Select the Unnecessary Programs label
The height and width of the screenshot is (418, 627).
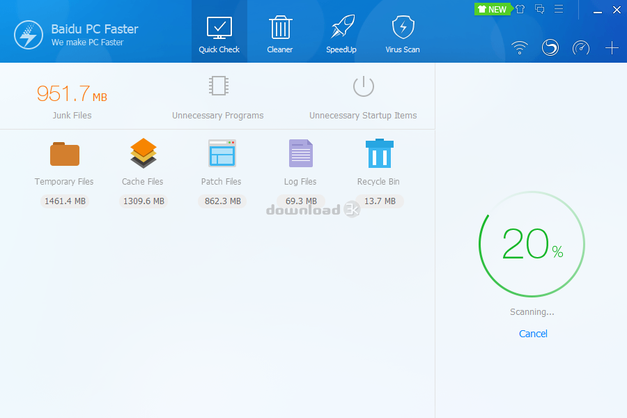pyautogui.click(x=218, y=116)
